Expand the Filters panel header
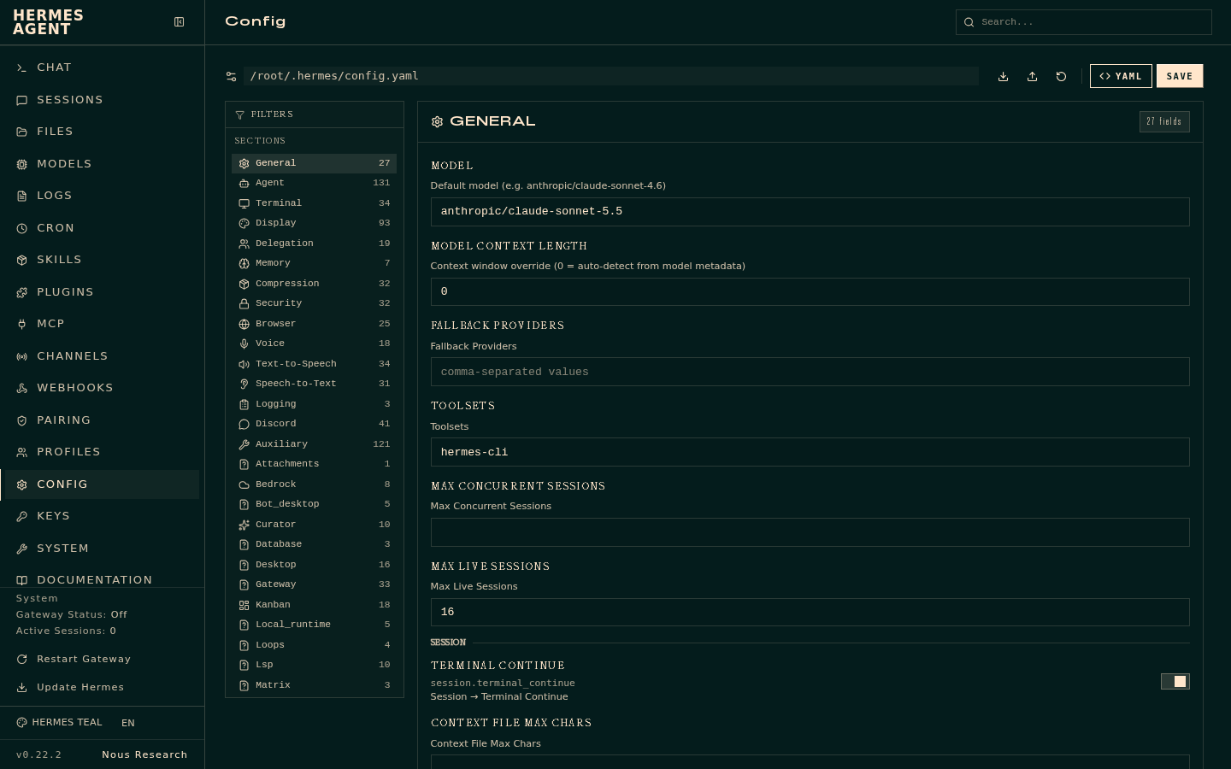Viewport: 1231px width, 769px height. click(x=315, y=114)
